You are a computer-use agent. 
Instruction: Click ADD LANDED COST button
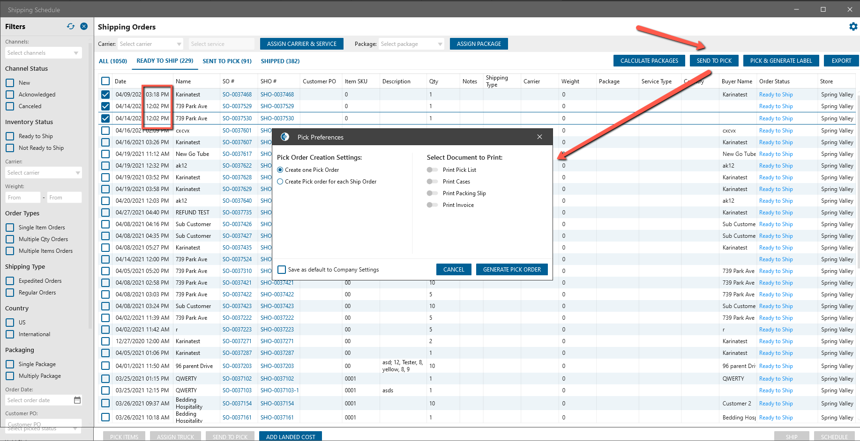(x=291, y=437)
